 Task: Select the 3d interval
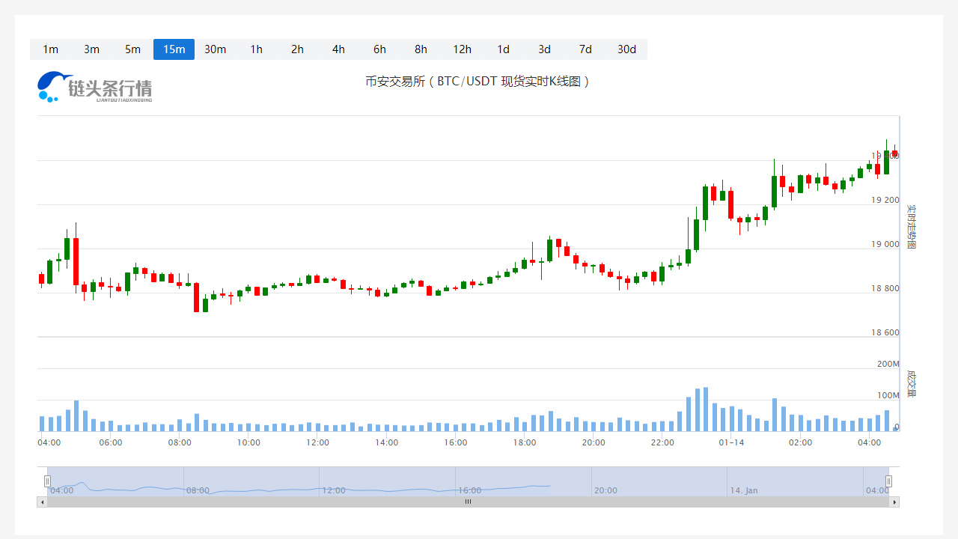coord(544,49)
